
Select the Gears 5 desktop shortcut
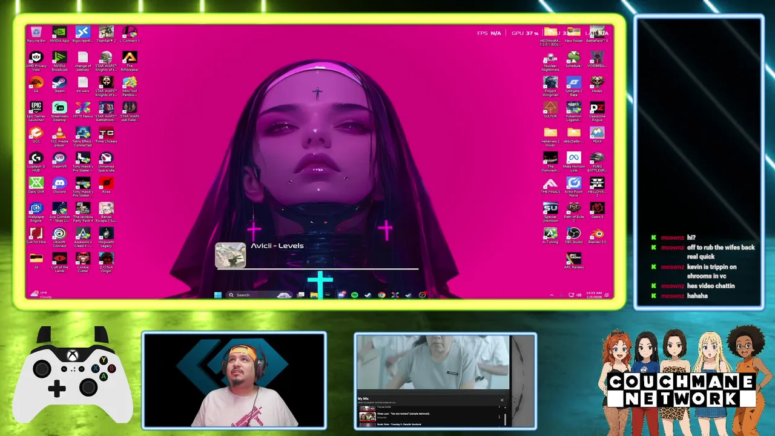tap(597, 210)
